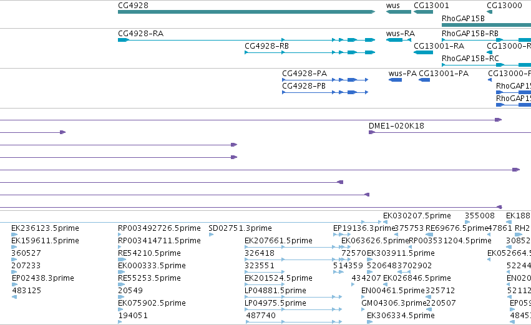Select EST LP04975.5prime
531x325 pixels.
click(x=275, y=303)
